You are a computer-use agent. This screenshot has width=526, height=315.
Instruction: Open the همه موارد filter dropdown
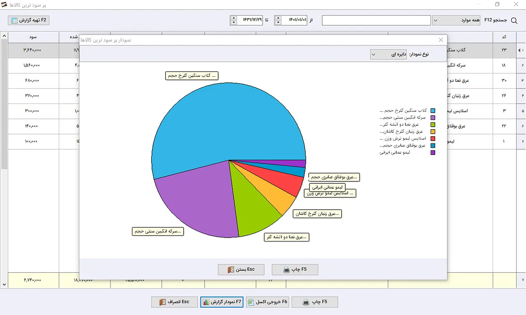pyautogui.click(x=456, y=20)
